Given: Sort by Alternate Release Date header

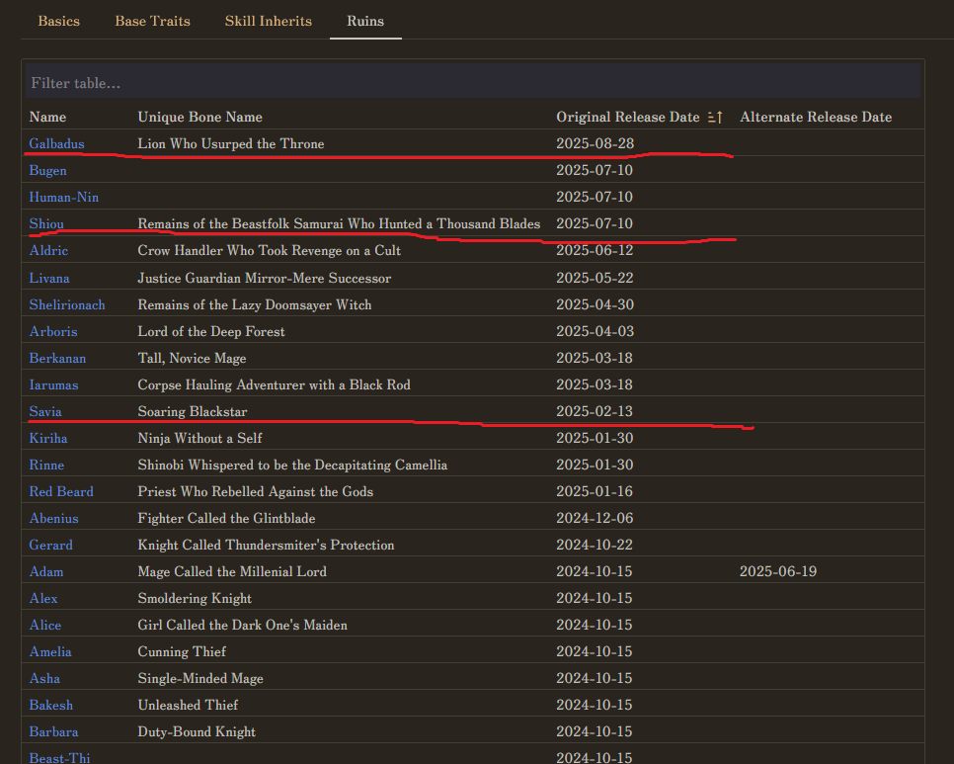Looking at the screenshot, I should [x=815, y=118].
